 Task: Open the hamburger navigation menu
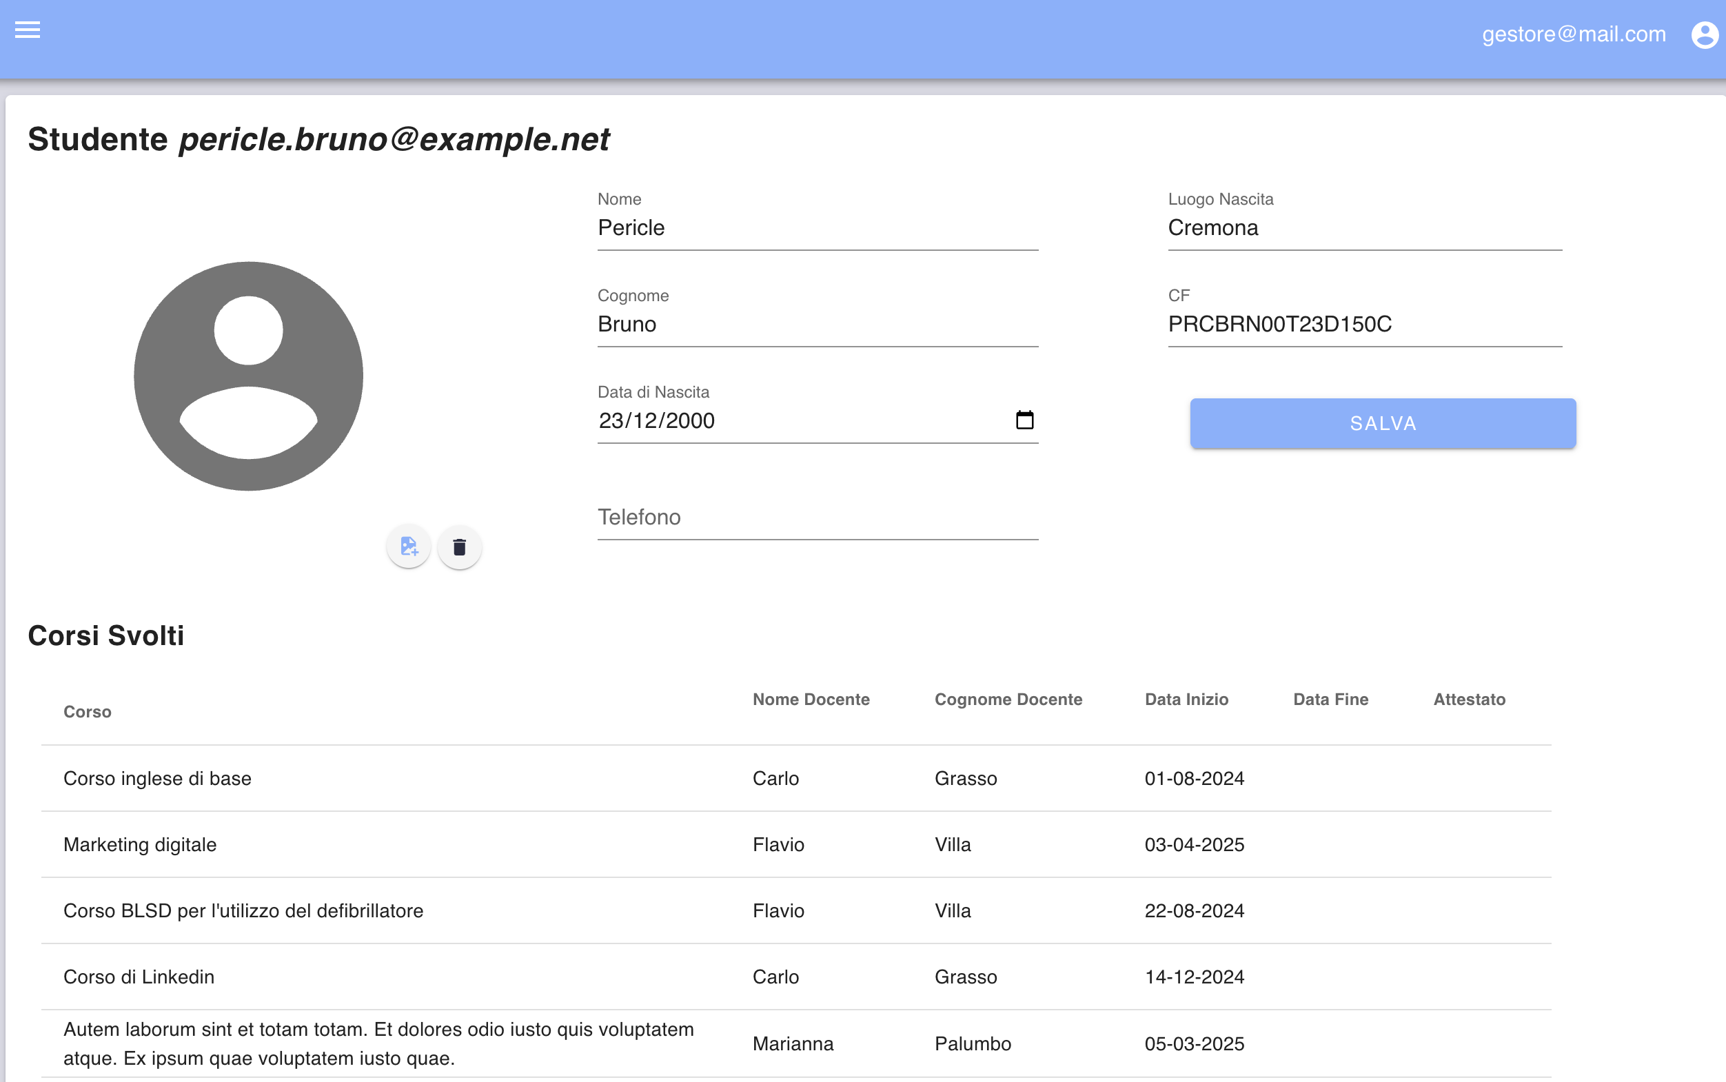pyautogui.click(x=27, y=30)
